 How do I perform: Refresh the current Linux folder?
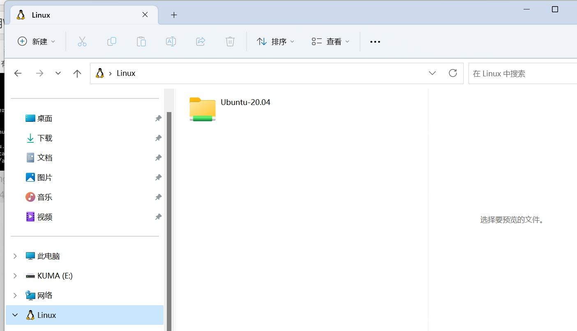tap(453, 73)
